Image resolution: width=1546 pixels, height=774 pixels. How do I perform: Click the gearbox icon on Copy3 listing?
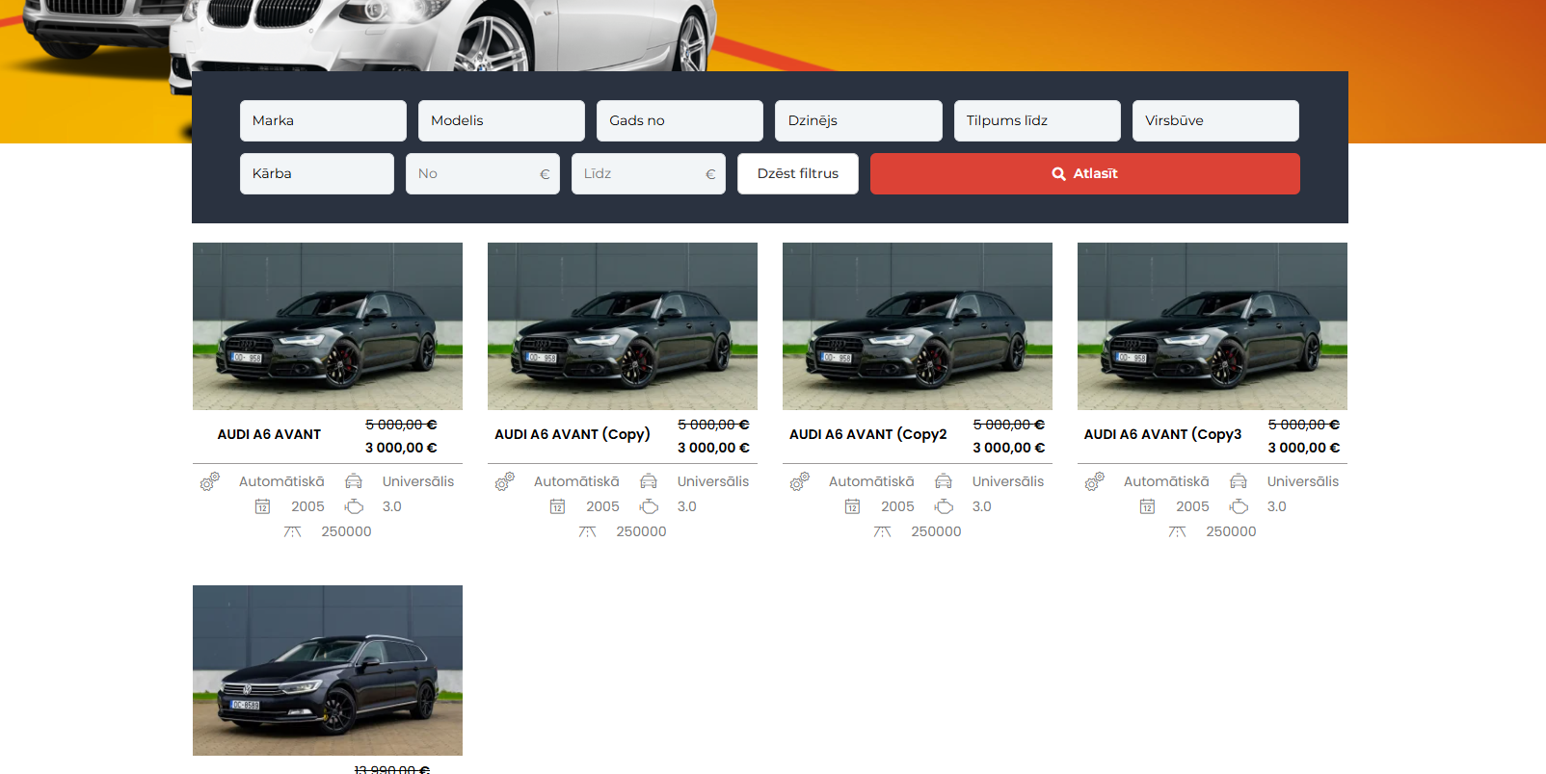tap(1094, 481)
